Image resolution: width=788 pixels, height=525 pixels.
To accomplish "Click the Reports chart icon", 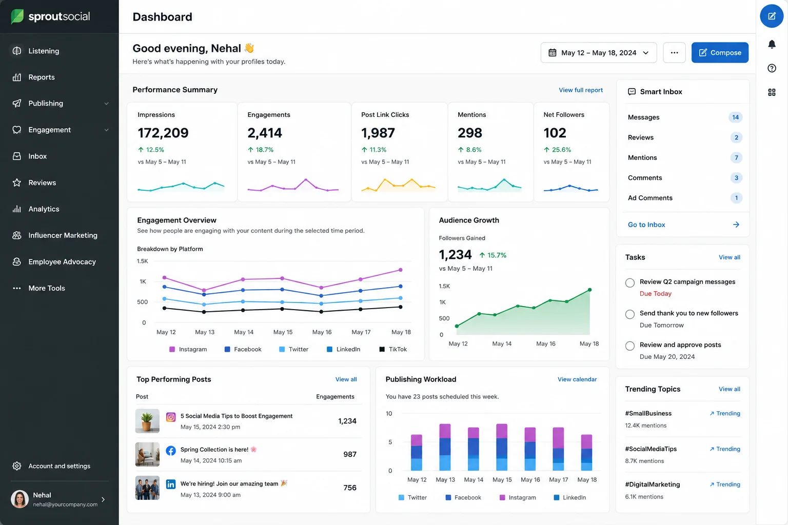I will pyautogui.click(x=17, y=77).
